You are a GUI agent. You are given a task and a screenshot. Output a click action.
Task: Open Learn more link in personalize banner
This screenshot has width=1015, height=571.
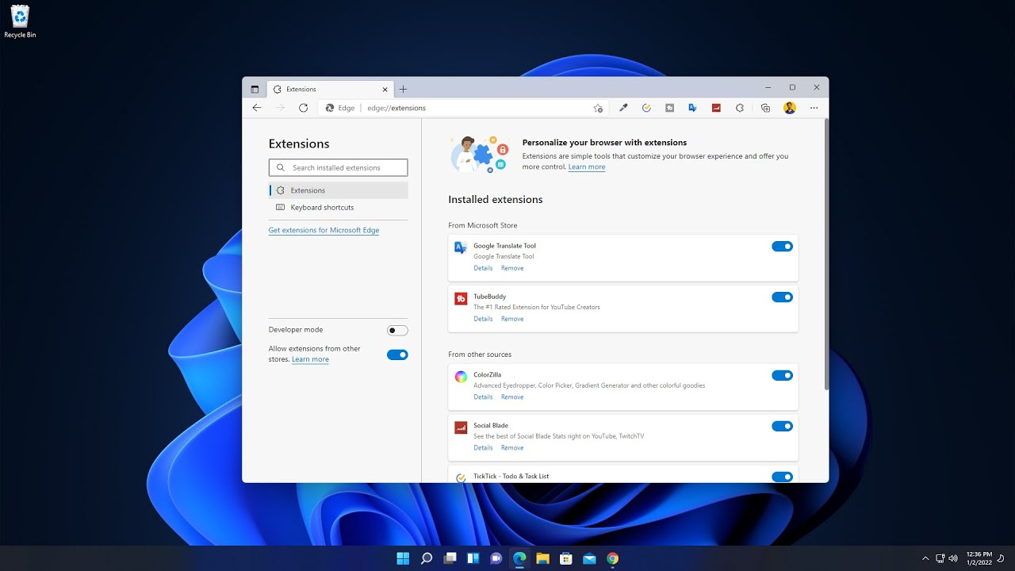click(x=587, y=167)
